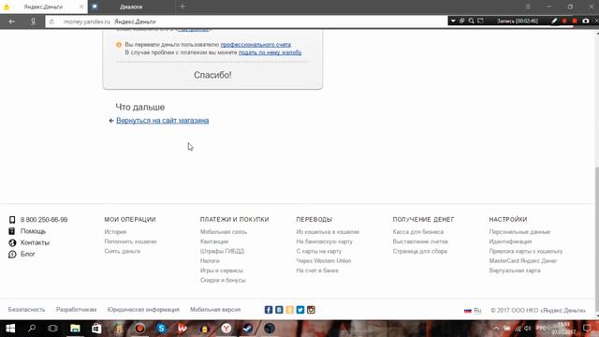This screenshot has width=599, height=337.
Task: Close the Яндекс.Деньги tab
Action: [81, 7]
